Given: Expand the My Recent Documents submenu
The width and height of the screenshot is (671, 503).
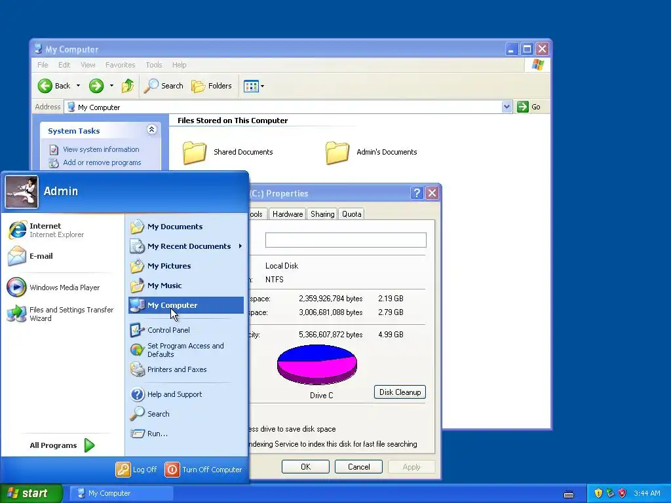Looking at the screenshot, I should pyautogui.click(x=186, y=246).
